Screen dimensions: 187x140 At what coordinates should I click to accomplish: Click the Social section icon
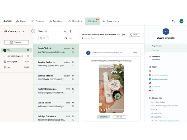tap(150, 67)
